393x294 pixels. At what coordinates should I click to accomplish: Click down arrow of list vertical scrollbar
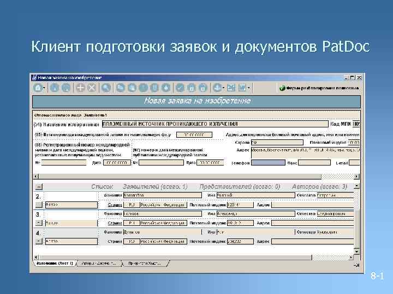pos(356,251)
